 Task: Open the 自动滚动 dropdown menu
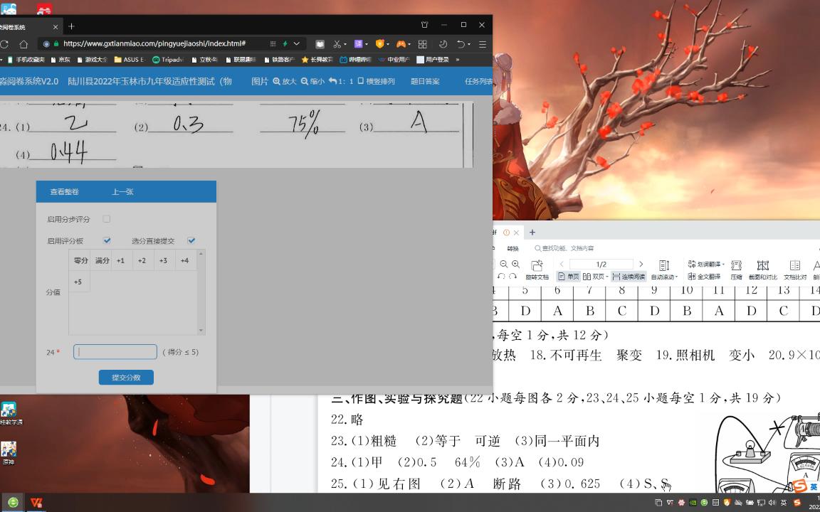pos(676,277)
